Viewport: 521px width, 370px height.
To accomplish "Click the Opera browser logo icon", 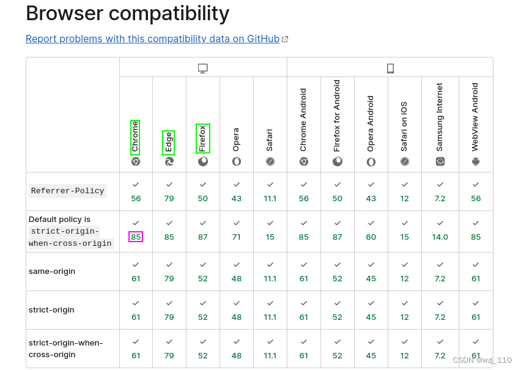I will (x=237, y=161).
